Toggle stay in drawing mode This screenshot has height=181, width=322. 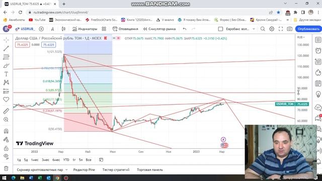6,140
